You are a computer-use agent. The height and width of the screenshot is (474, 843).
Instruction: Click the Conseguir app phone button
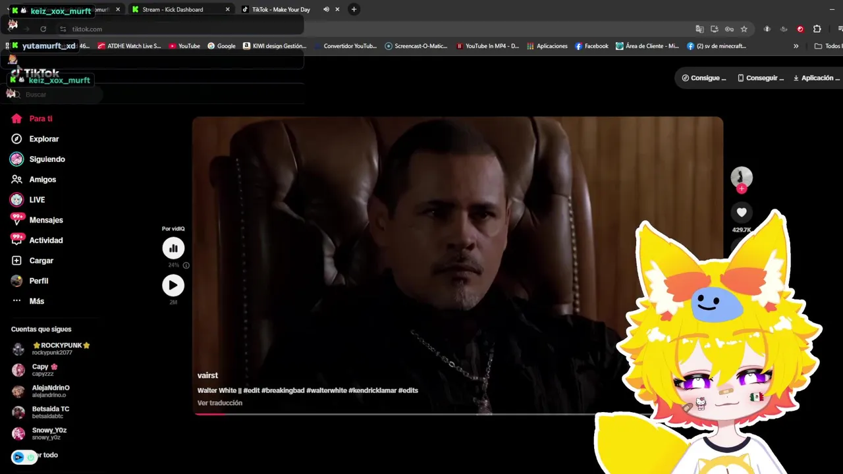click(x=761, y=78)
